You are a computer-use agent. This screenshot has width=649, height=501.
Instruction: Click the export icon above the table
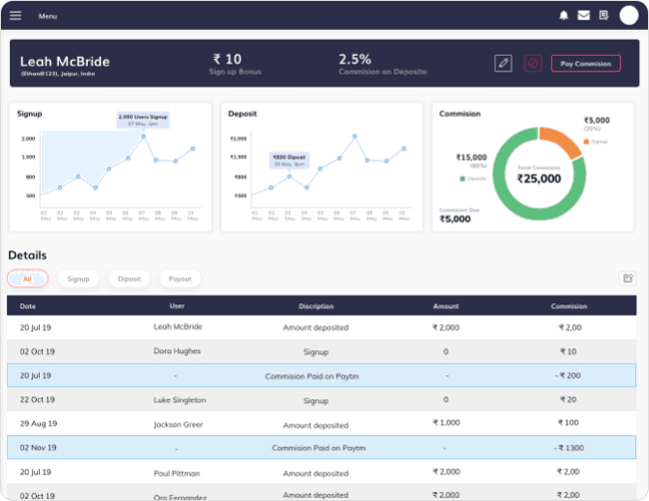[x=628, y=279]
